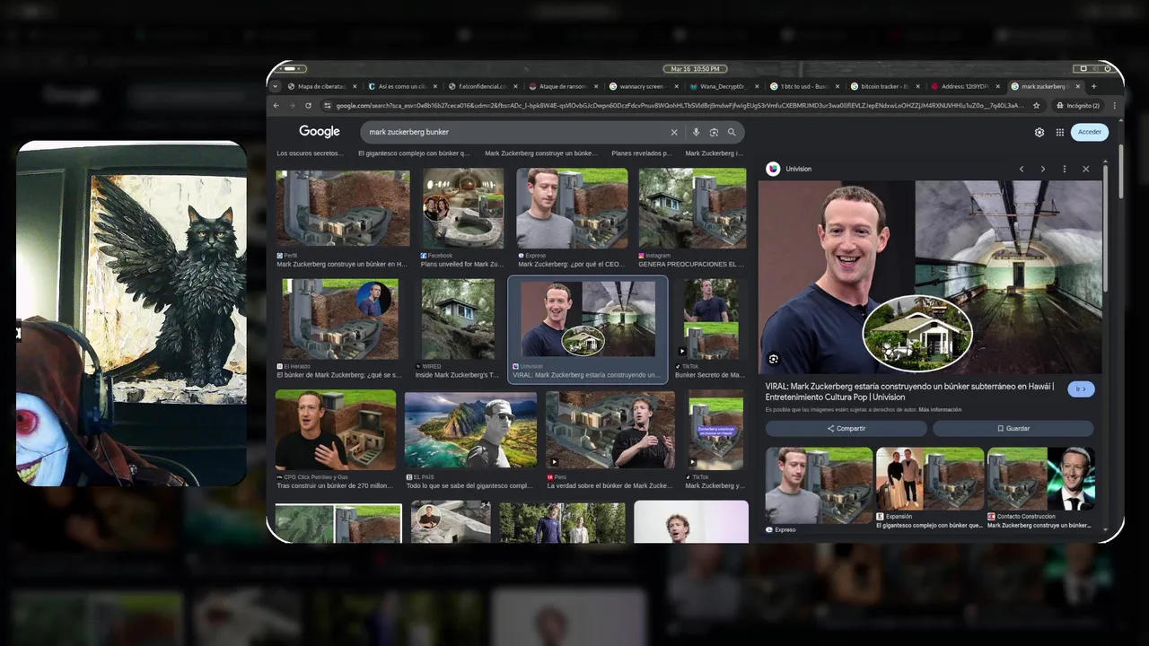Expand the tab search chevron
This screenshot has height=646, width=1149.
click(276, 86)
